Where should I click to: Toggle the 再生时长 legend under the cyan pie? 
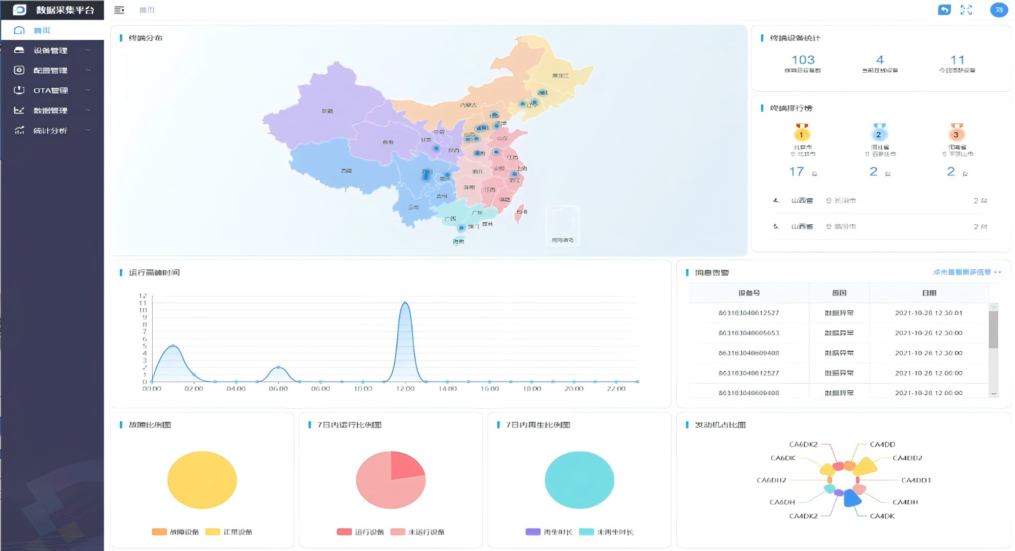(x=549, y=532)
